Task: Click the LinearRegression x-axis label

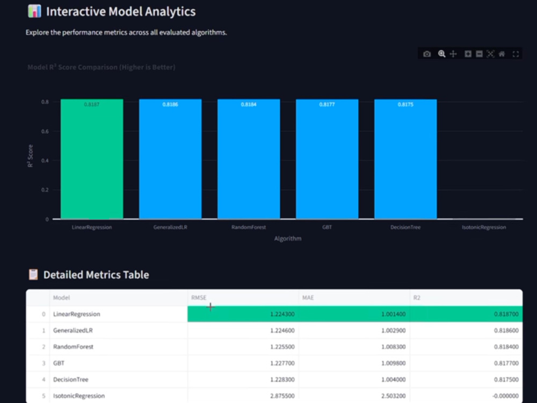Action: 92,227
